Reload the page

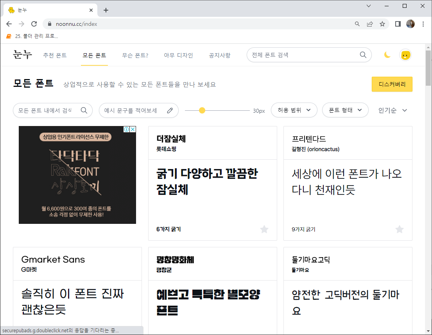coord(34,24)
